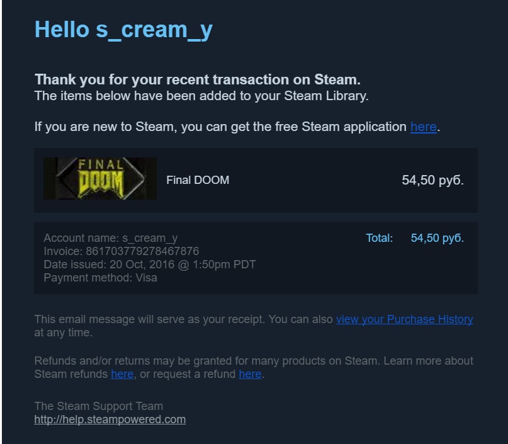508x444 pixels.
Task: Click the 'Payment method: Visa' line
Action: tap(100, 278)
